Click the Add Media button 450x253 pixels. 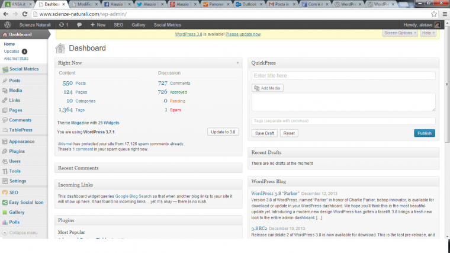(x=268, y=88)
